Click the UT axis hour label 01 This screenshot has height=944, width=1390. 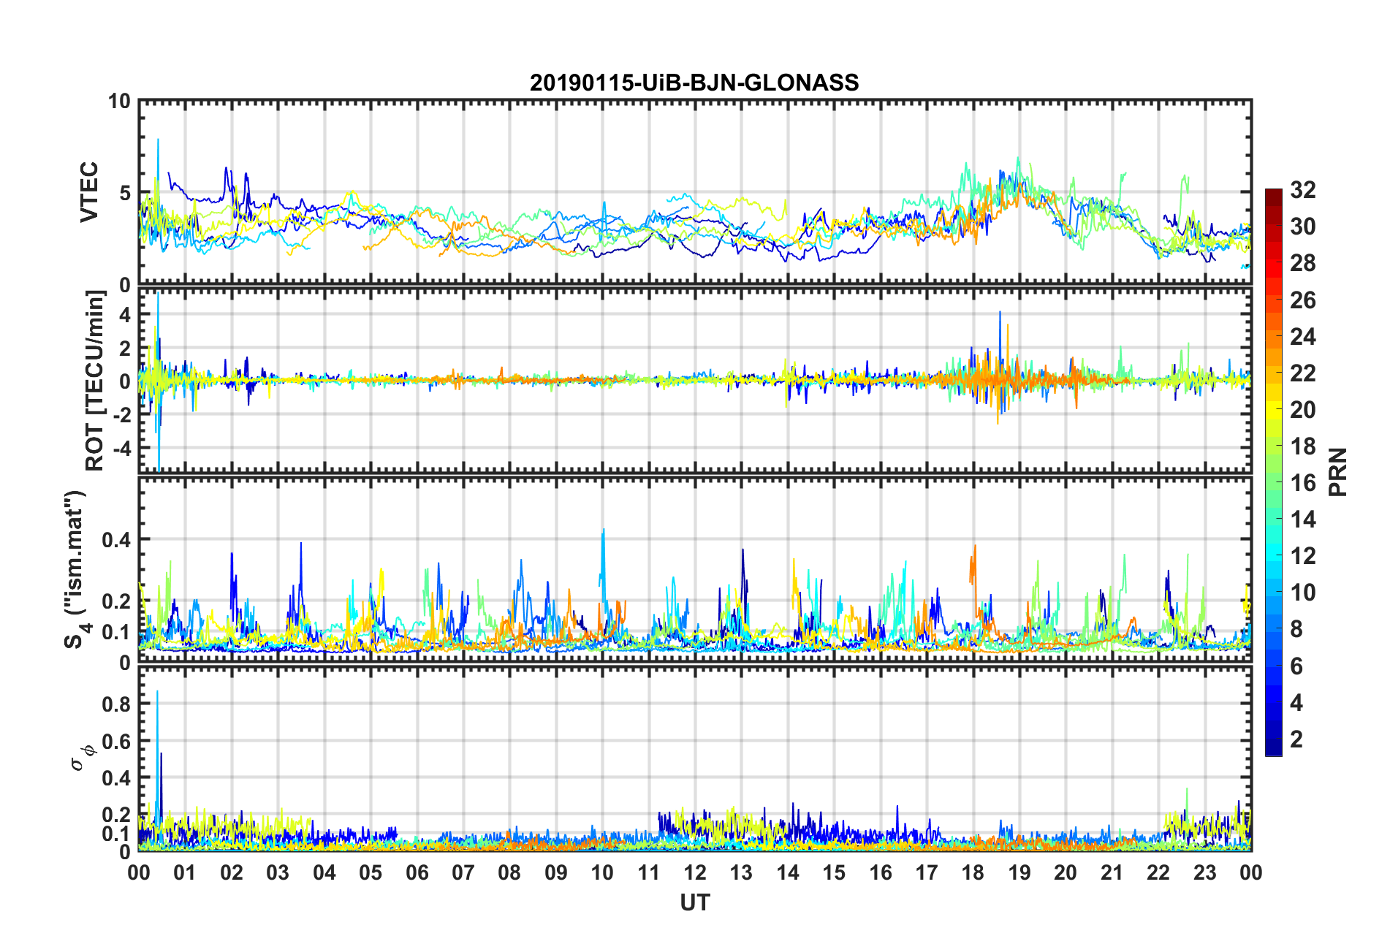pos(185,872)
